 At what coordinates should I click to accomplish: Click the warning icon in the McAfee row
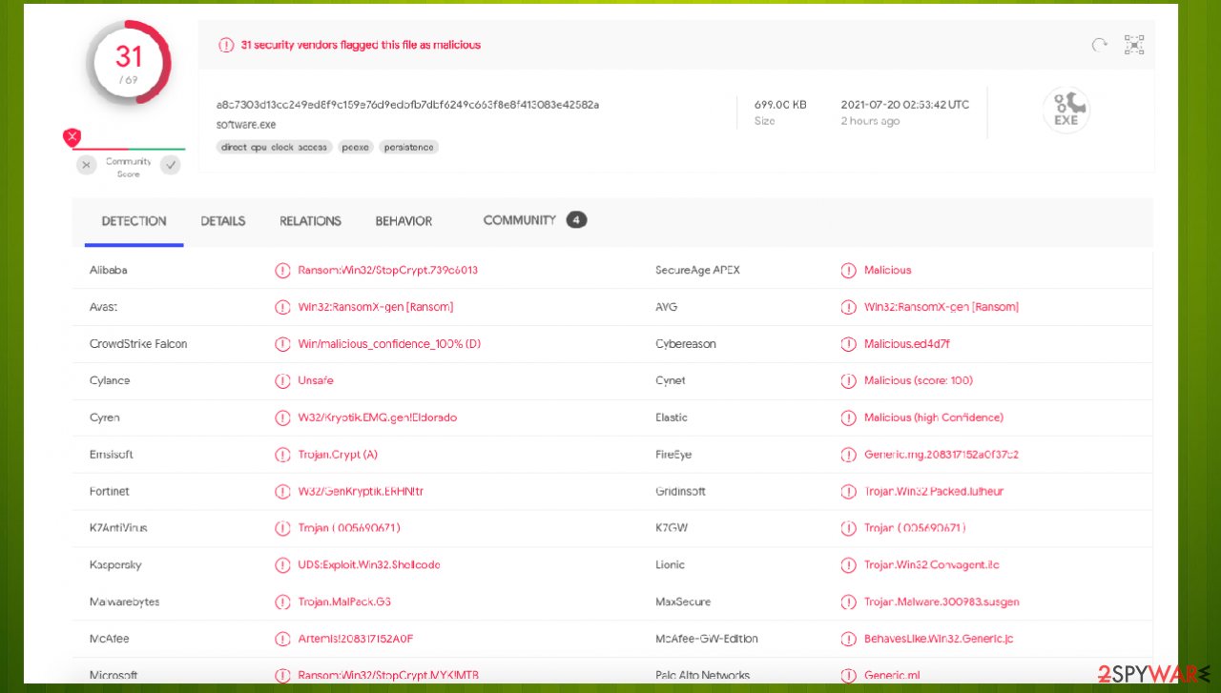[282, 639]
